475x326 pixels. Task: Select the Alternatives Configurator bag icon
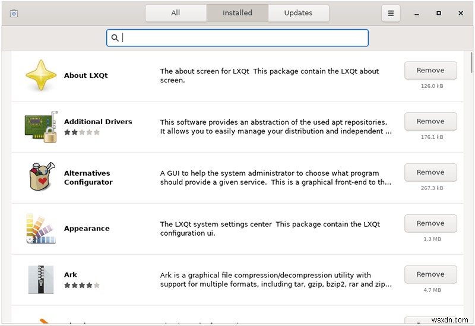click(x=42, y=177)
